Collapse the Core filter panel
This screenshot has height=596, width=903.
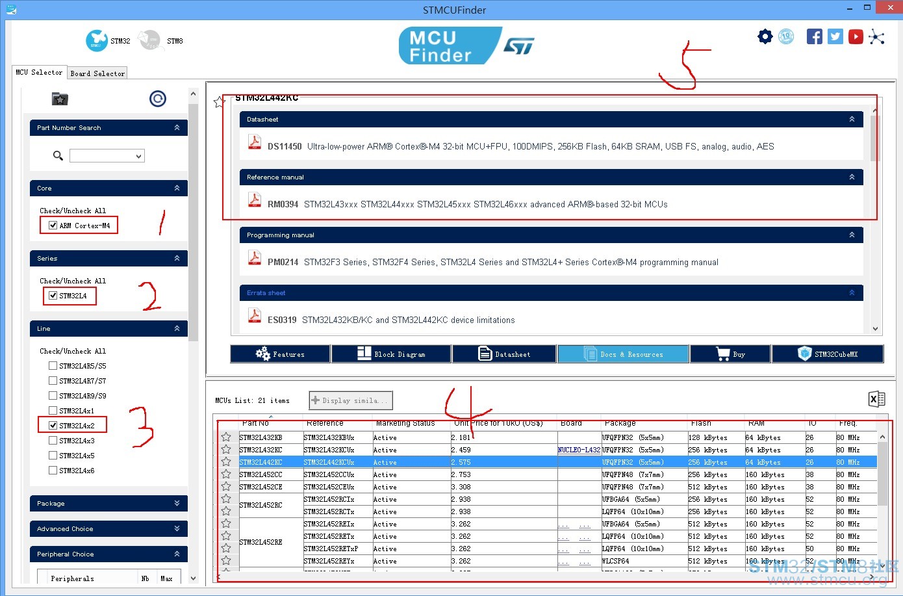177,188
